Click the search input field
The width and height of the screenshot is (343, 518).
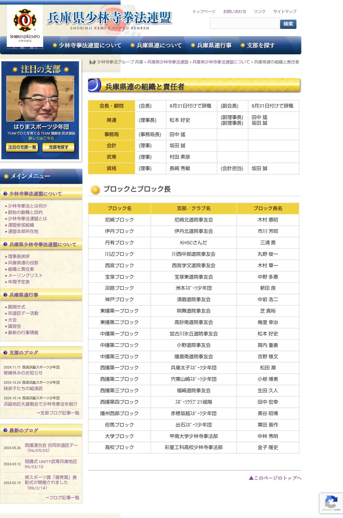coord(245,23)
